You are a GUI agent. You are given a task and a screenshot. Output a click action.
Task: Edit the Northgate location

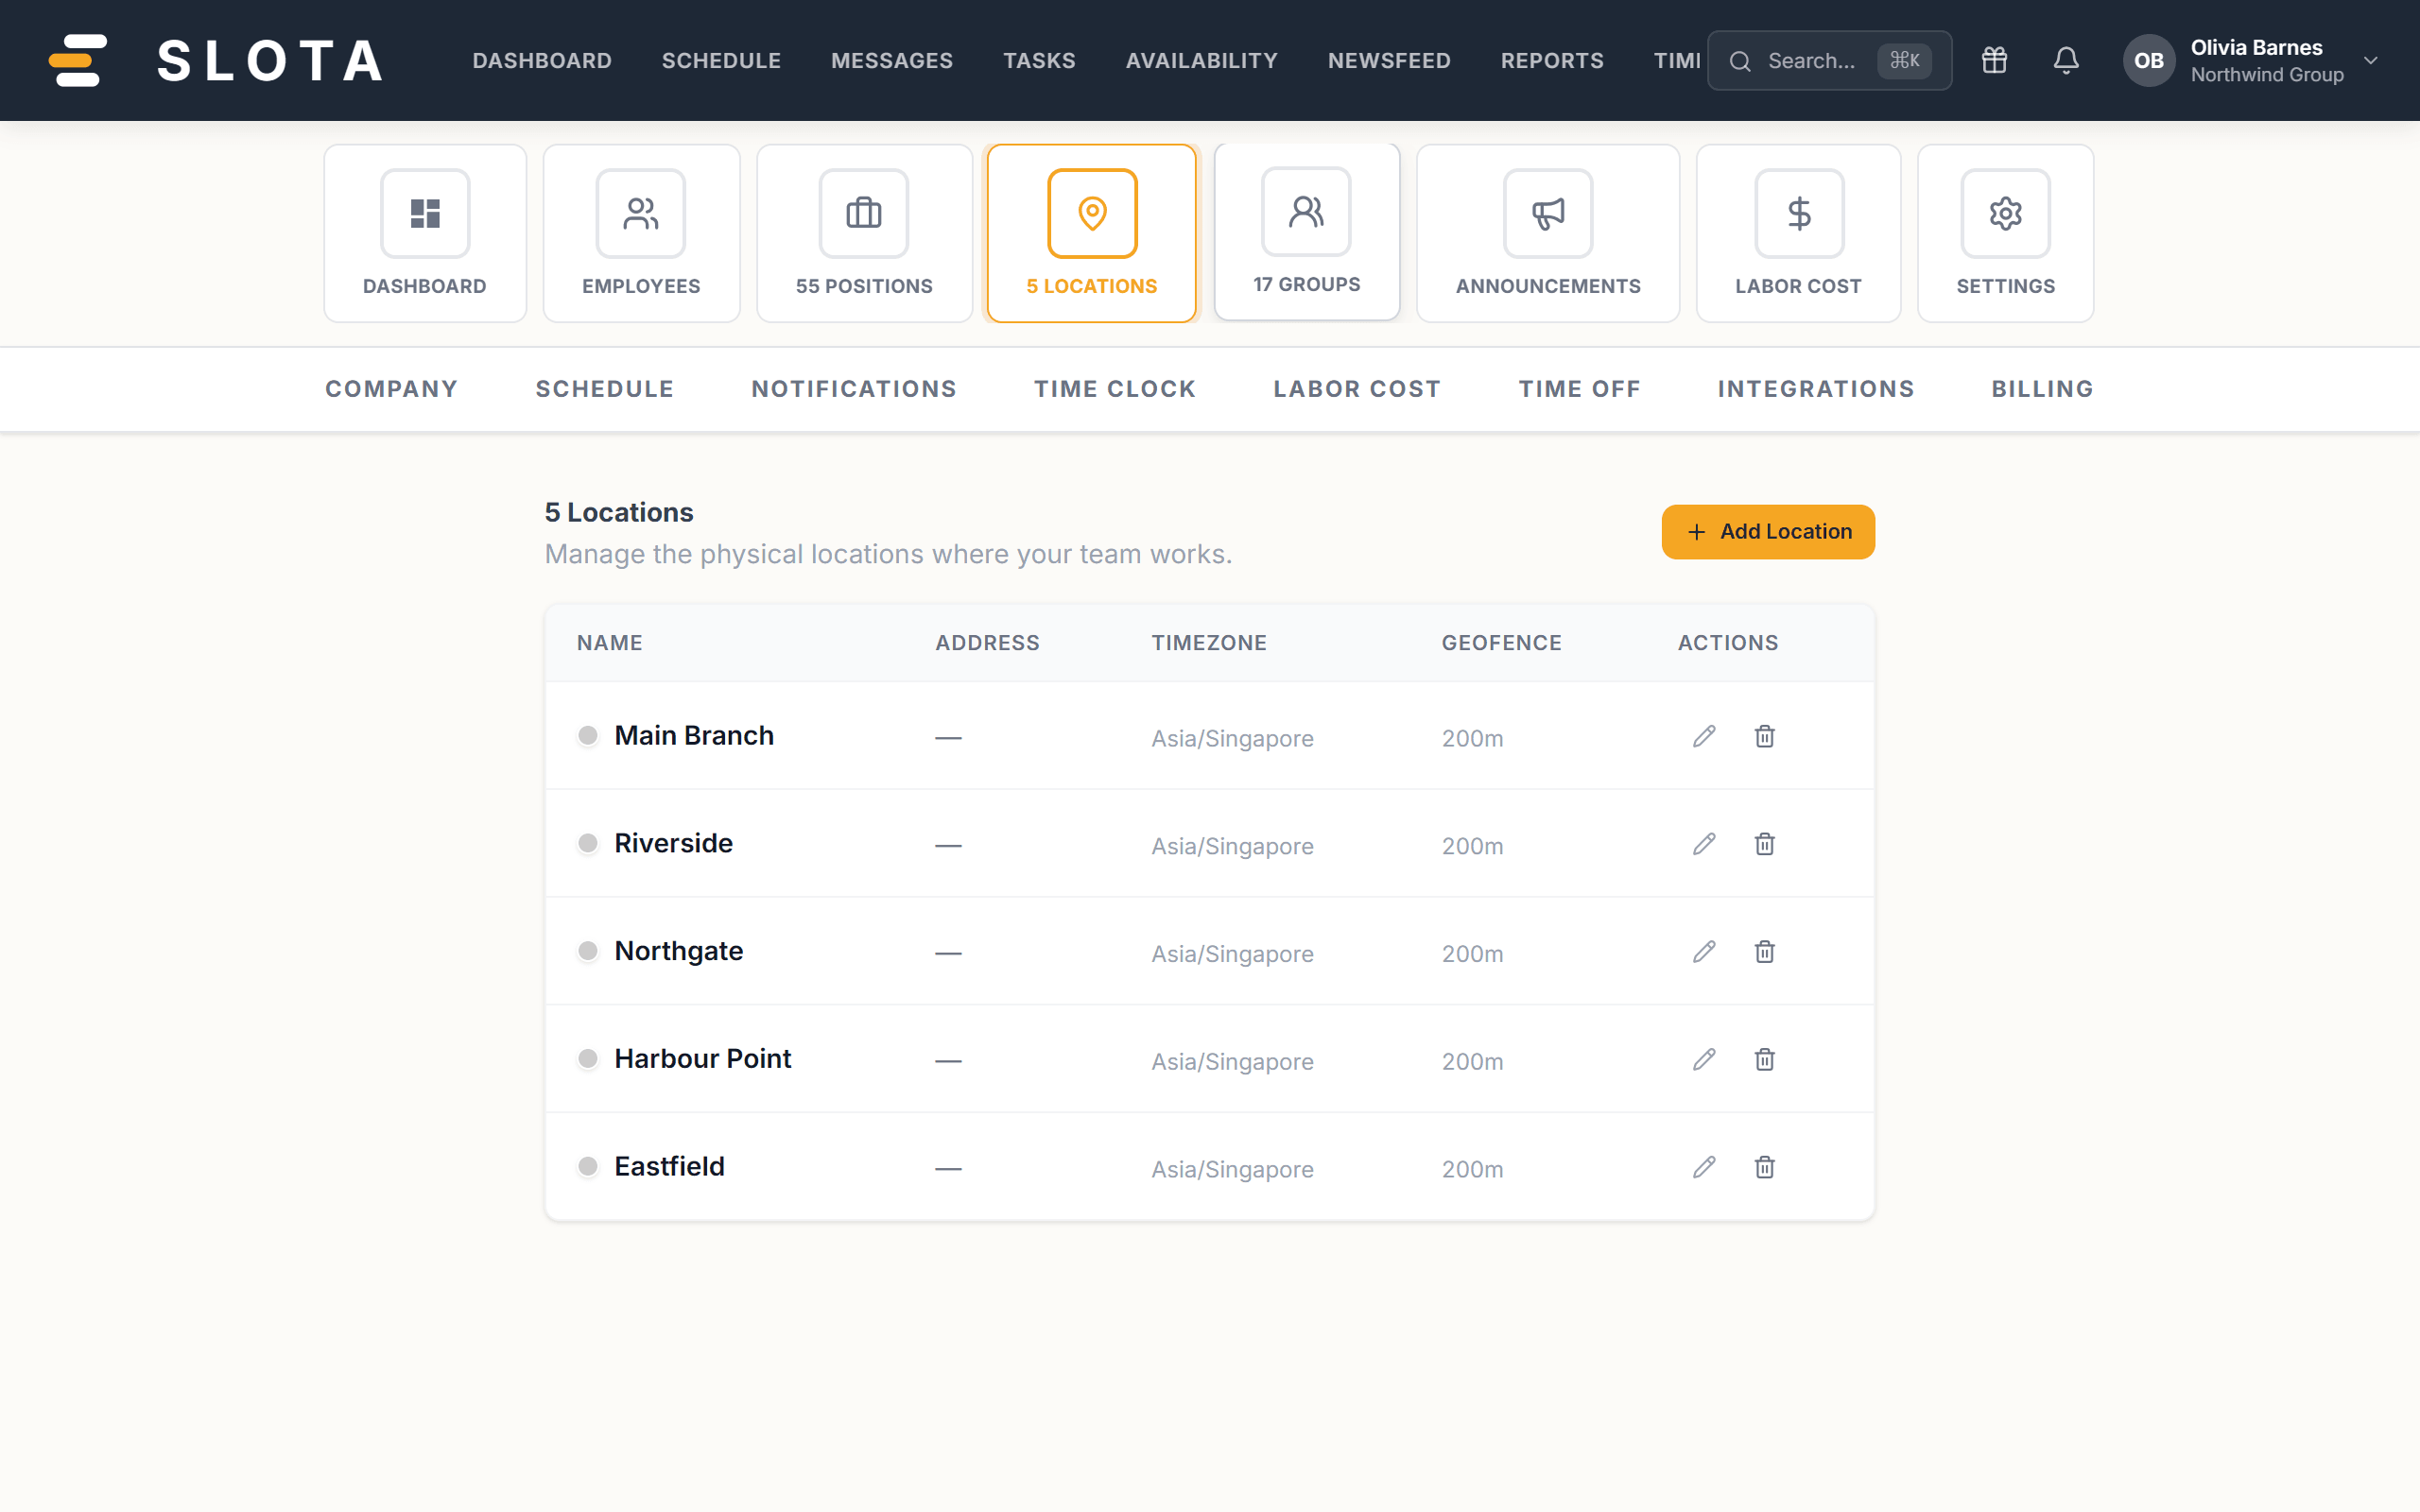click(x=1704, y=952)
